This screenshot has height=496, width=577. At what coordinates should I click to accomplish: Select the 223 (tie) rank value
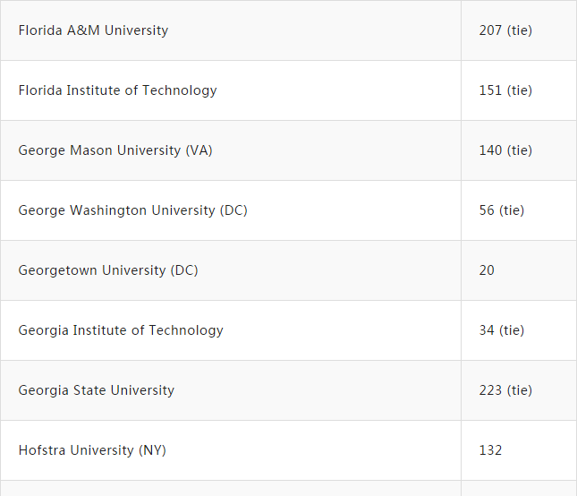[x=505, y=390]
